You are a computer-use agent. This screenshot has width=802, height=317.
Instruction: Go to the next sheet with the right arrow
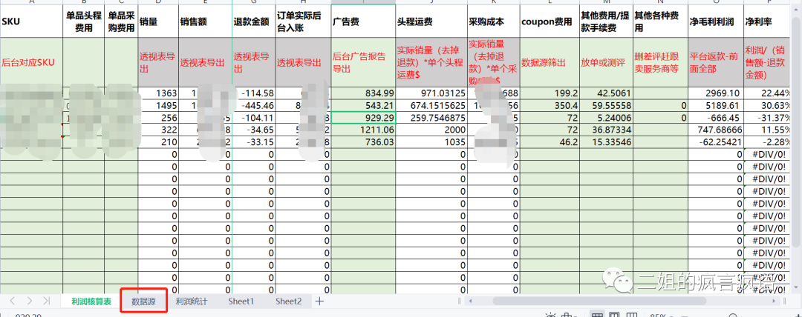coord(30,301)
